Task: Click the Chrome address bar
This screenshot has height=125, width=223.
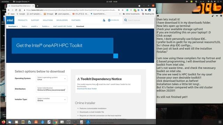Action: pos(71,10)
